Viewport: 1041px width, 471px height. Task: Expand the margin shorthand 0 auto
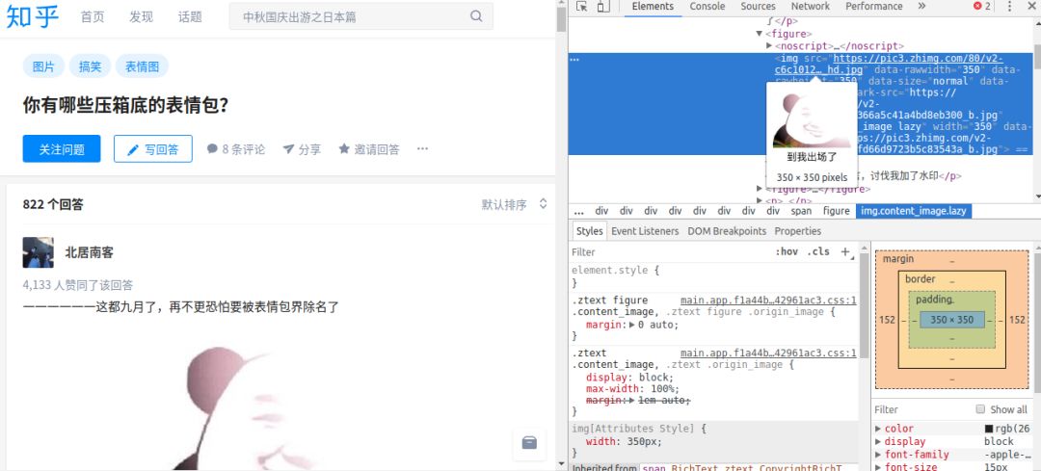(x=632, y=325)
